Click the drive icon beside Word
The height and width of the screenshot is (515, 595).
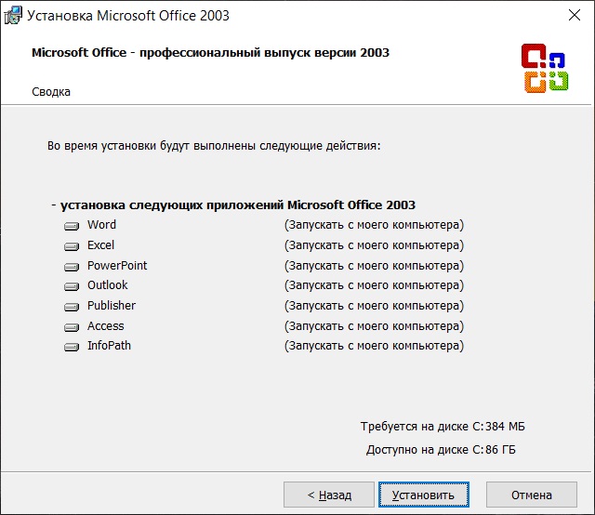72,226
